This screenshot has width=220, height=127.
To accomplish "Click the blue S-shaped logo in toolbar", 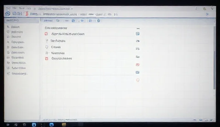I will click(x=8, y=14).
